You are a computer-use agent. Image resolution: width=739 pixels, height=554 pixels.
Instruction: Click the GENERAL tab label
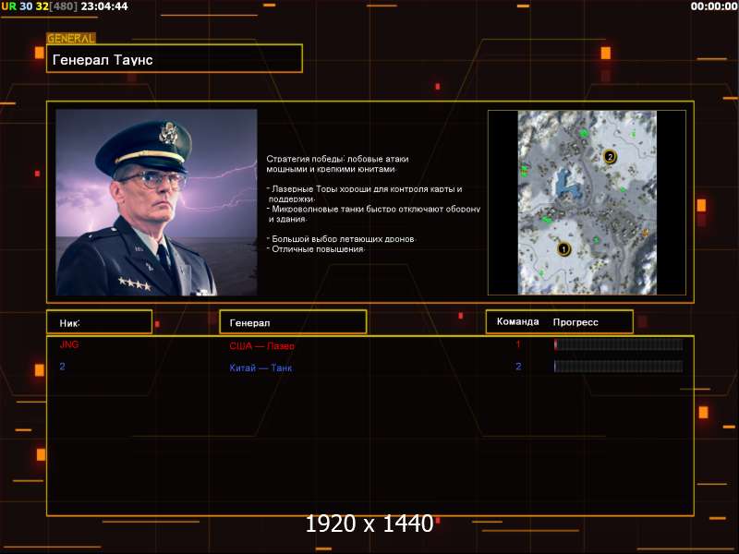[71, 38]
